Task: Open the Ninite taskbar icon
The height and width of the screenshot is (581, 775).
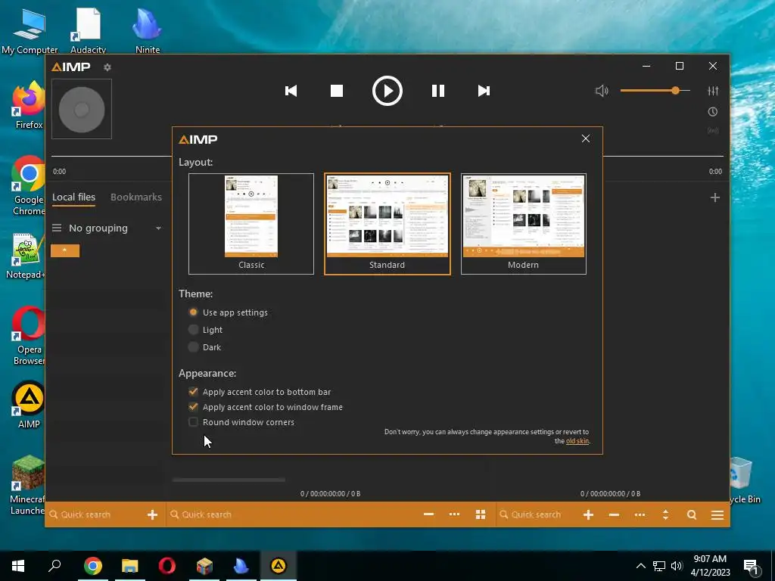Action: tap(241, 566)
